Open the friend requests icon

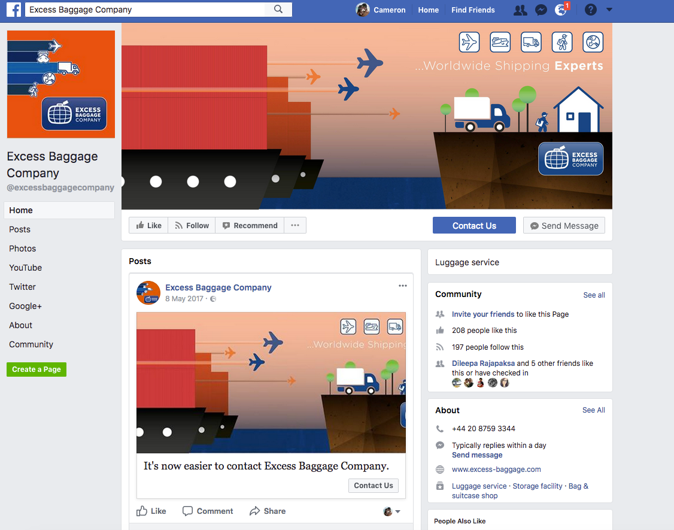pyautogui.click(x=520, y=10)
